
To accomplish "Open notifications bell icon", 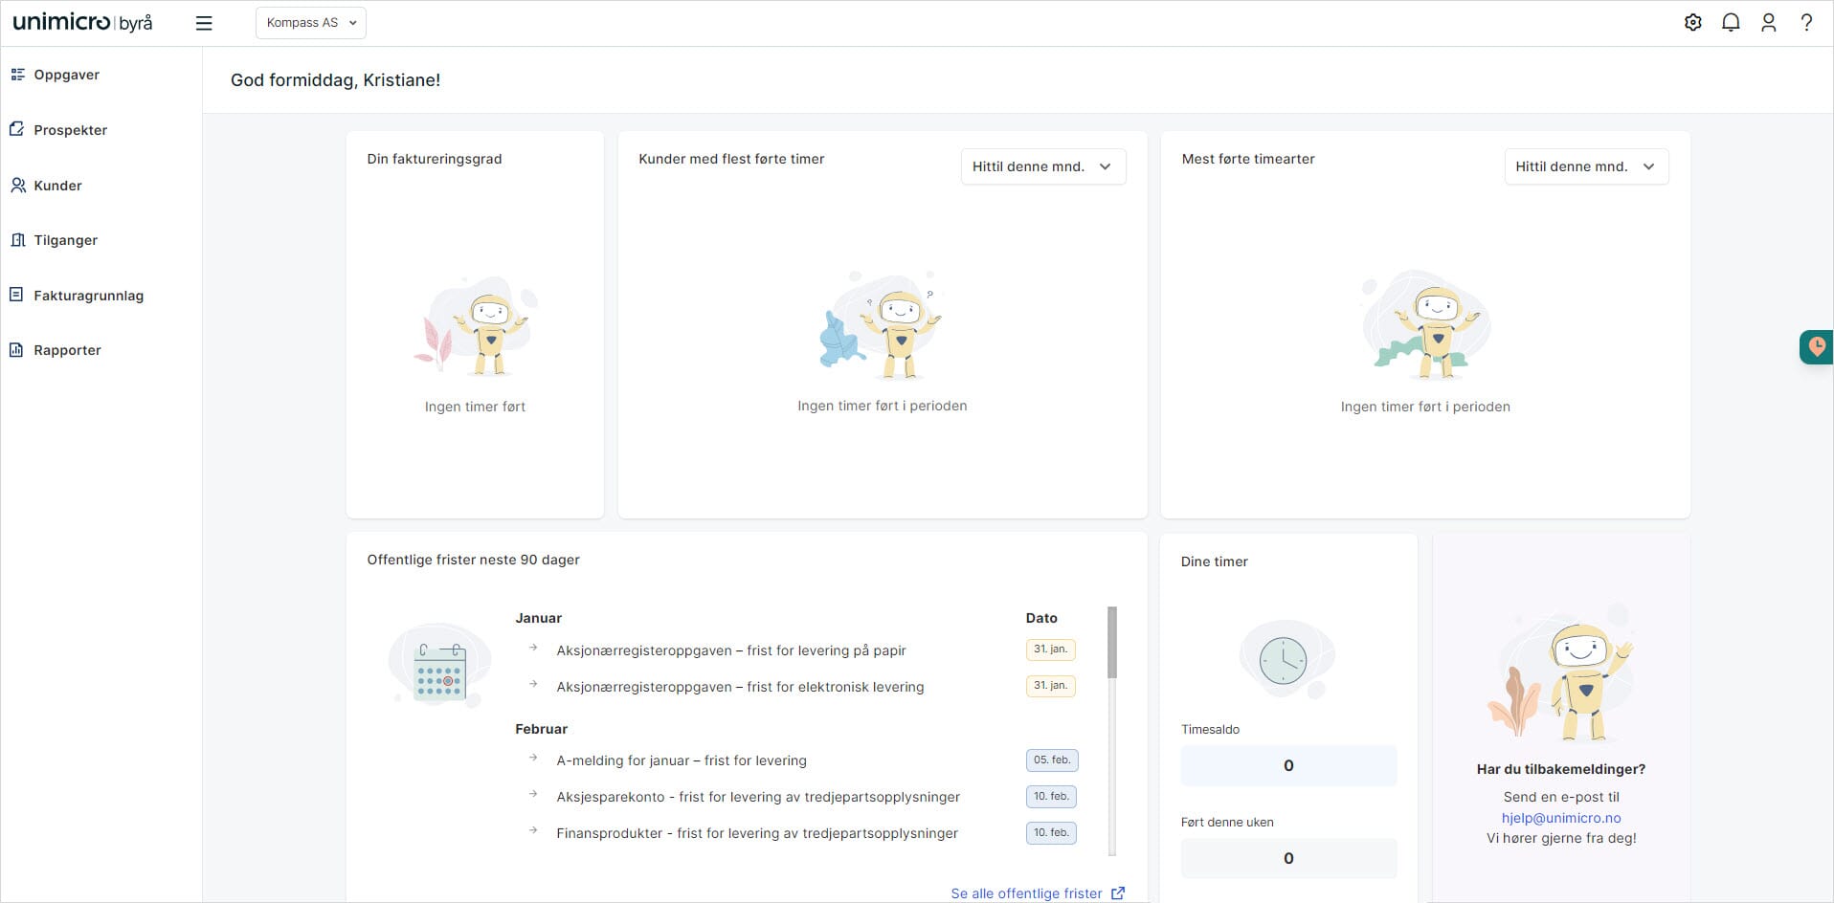I will [x=1731, y=23].
